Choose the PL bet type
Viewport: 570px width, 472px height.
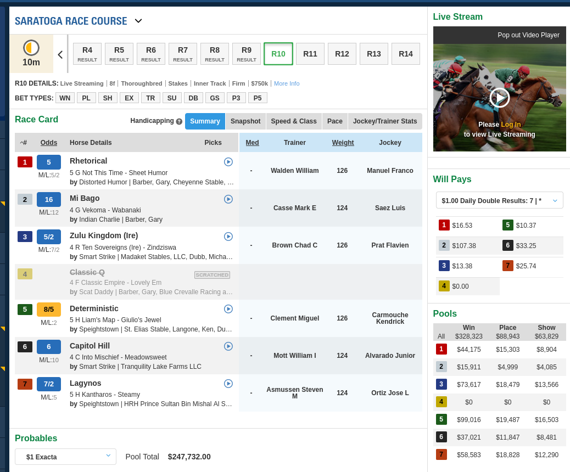(x=86, y=98)
